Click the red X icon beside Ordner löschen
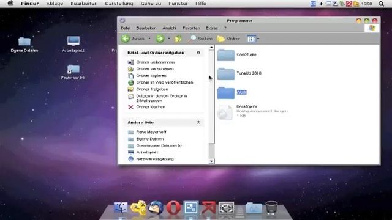Viewport: 392px width, 220px height. point(130,107)
